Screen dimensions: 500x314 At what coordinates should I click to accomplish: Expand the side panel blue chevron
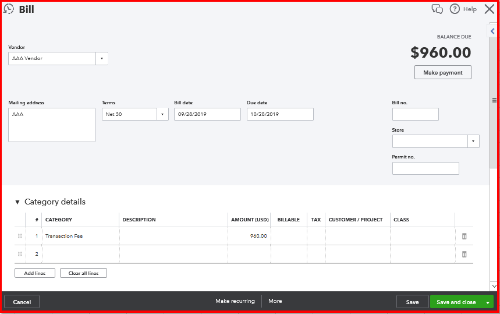click(492, 31)
